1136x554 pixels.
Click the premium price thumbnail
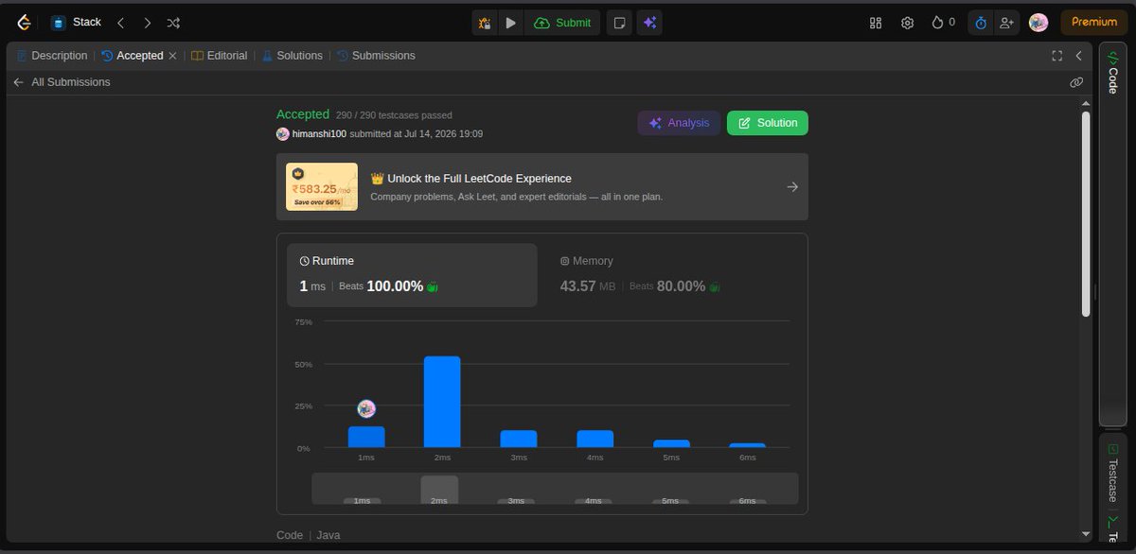point(322,187)
